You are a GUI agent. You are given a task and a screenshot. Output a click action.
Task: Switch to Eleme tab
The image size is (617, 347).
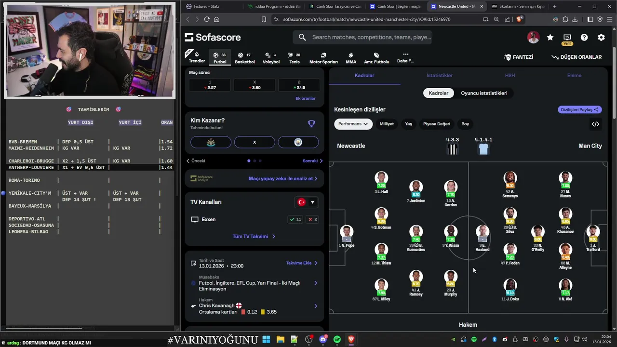(574, 75)
